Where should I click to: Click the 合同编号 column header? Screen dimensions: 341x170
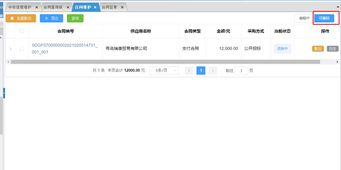[x=65, y=31]
